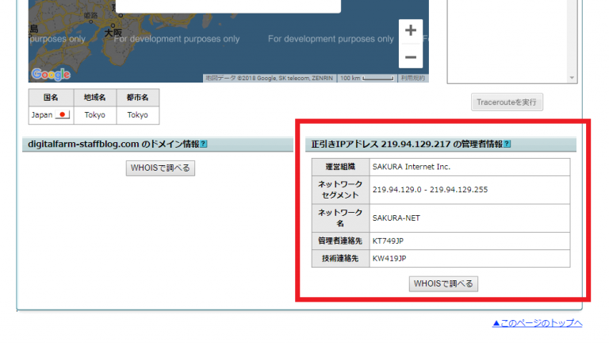Select technical contact KW419JP
The width and height of the screenshot is (609, 343).
[x=469, y=259]
